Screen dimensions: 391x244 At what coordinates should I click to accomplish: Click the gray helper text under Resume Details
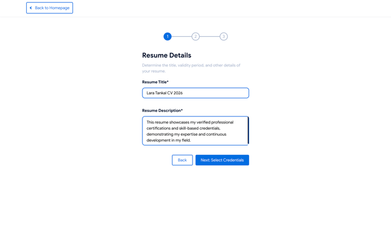(191, 68)
